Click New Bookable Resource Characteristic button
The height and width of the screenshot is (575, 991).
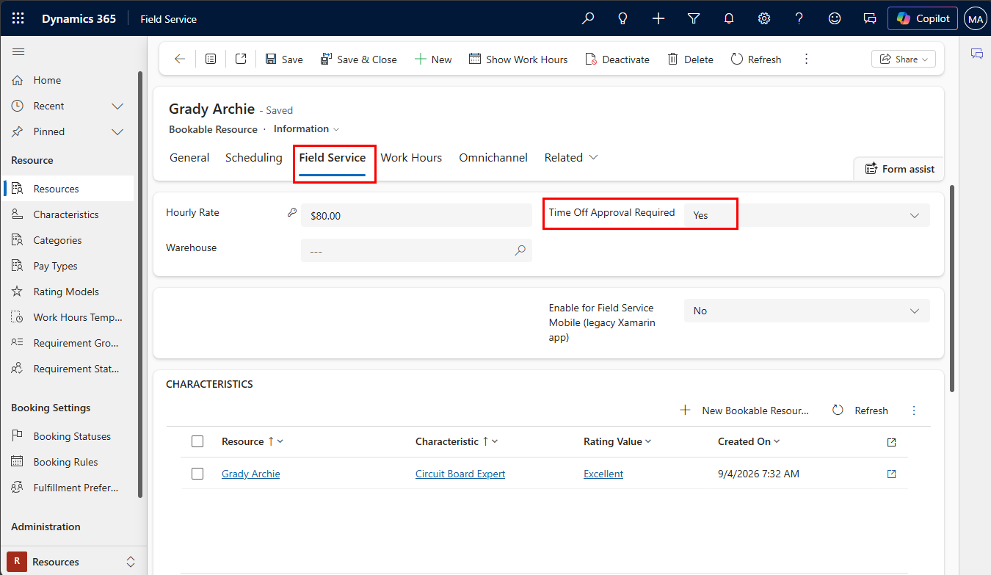pos(744,411)
